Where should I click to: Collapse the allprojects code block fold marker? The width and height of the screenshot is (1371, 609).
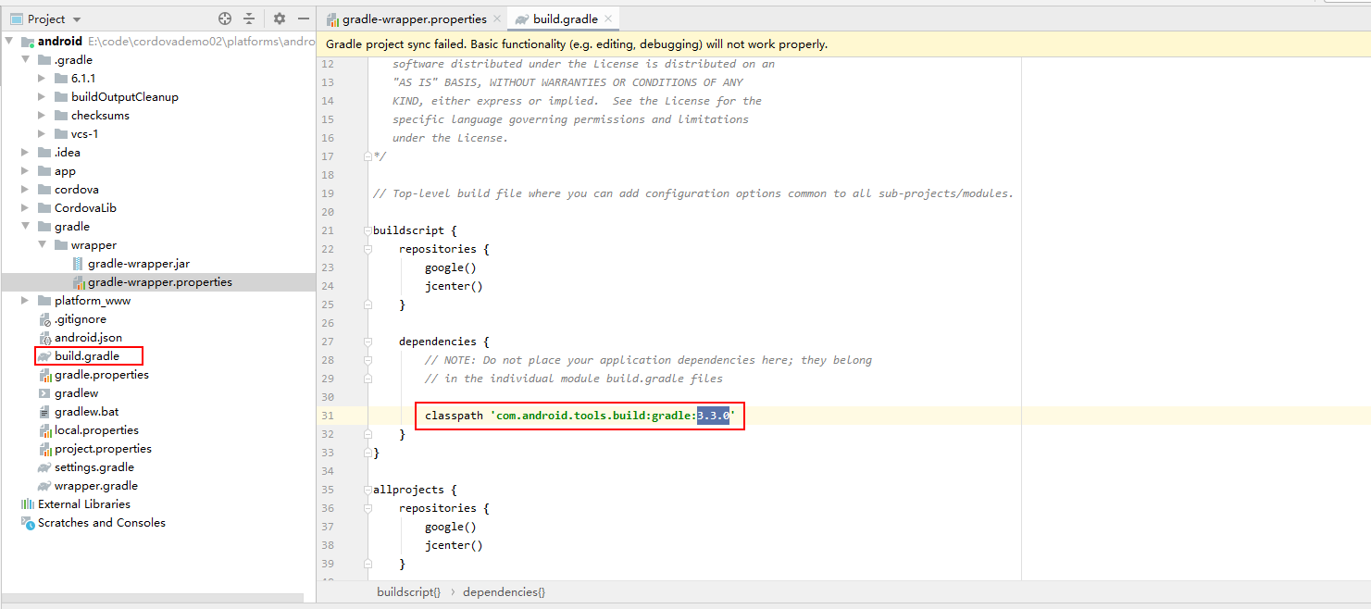click(368, 489)
